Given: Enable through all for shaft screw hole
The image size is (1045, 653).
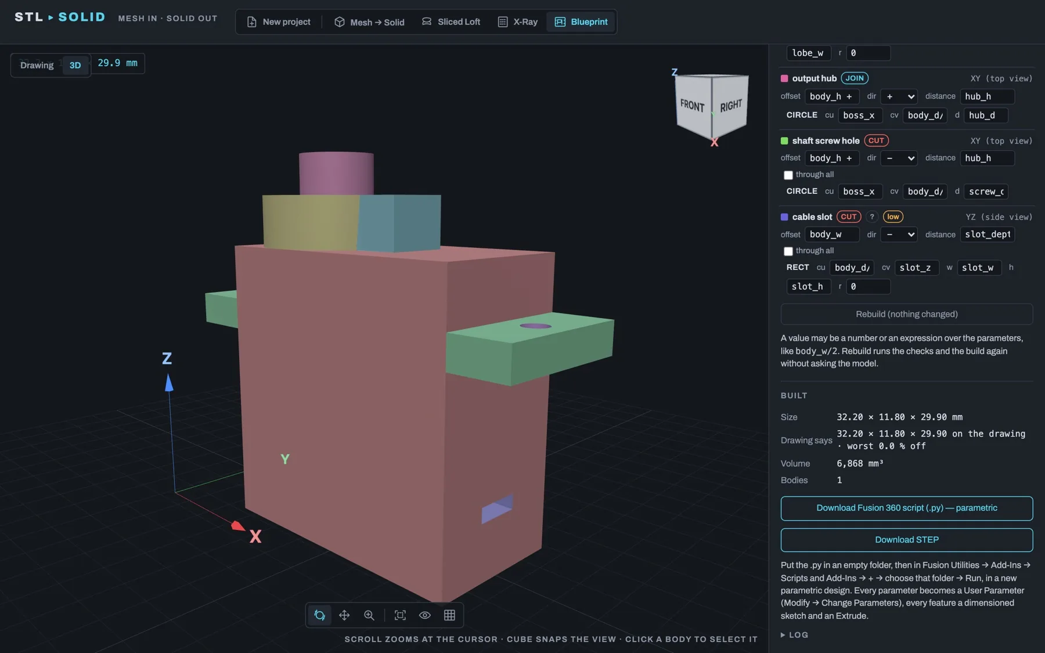Looking at the screenshot, I should (x=788, y=175).
